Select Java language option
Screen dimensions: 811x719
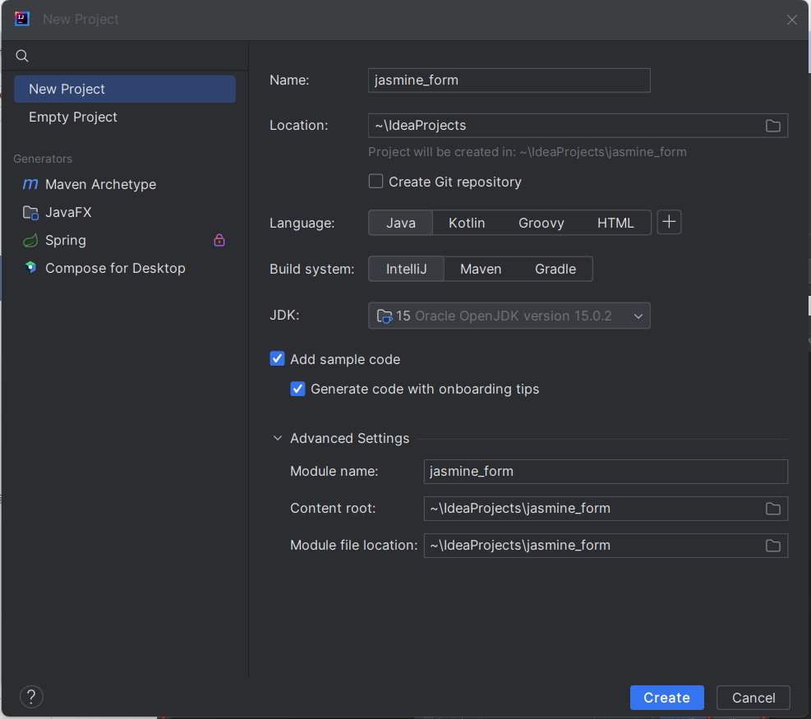tap(401, 223)
